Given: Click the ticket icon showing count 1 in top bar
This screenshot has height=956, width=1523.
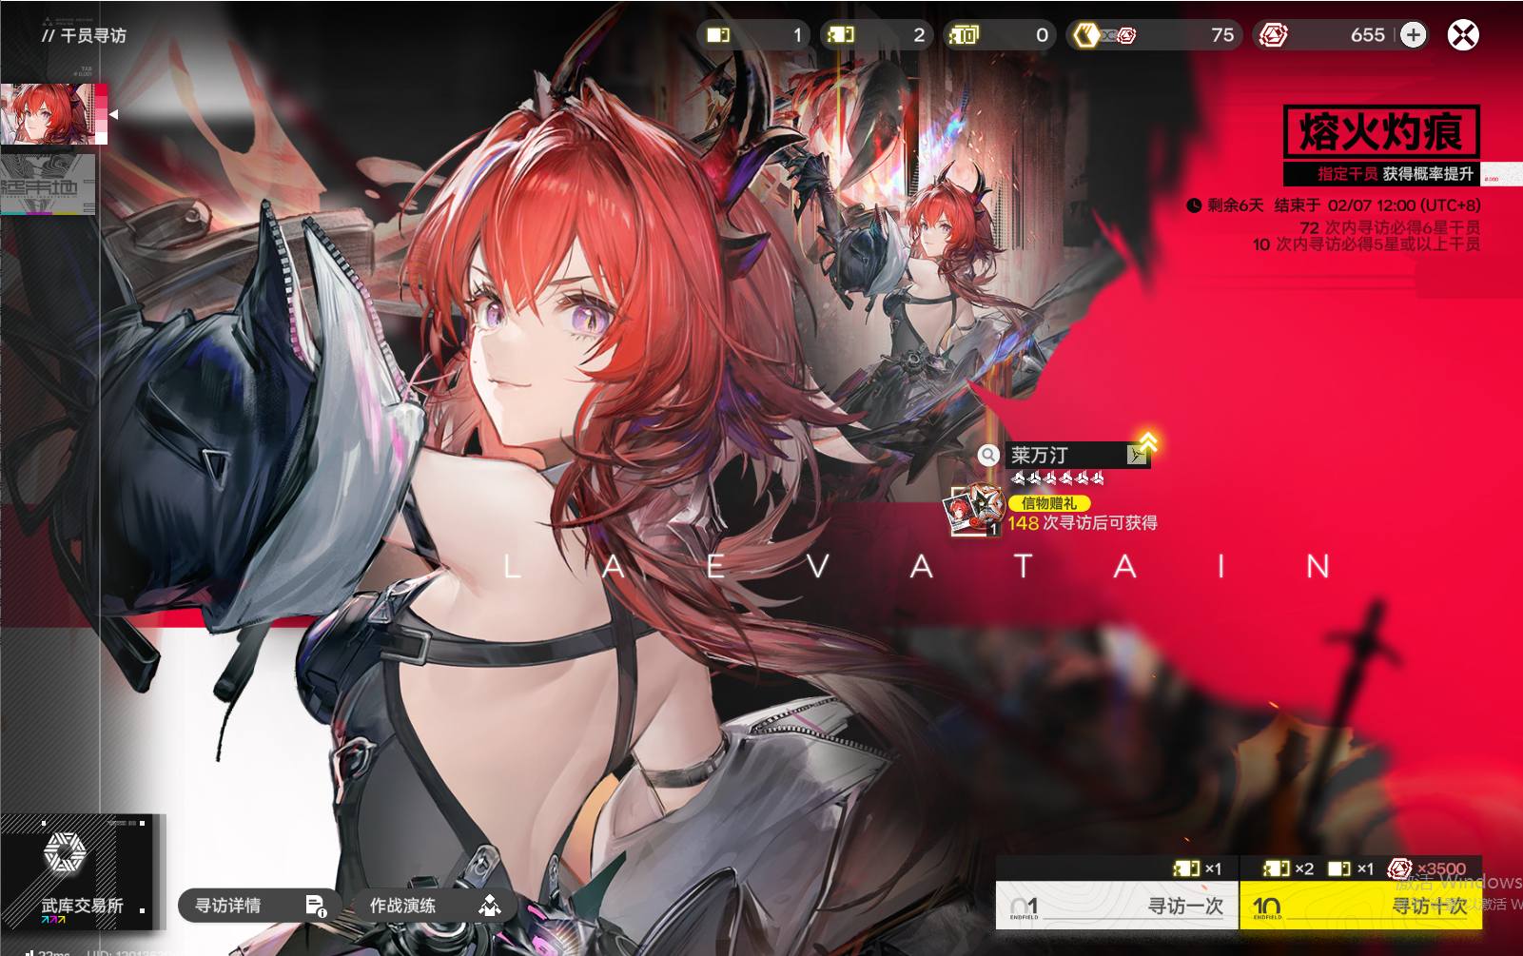Looking at the screenshot, I should 718,35.
